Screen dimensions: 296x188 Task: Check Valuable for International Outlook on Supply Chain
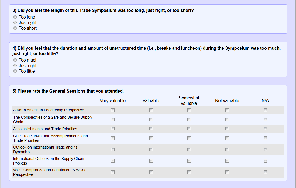pyautogui.click(x=151, y=161)
